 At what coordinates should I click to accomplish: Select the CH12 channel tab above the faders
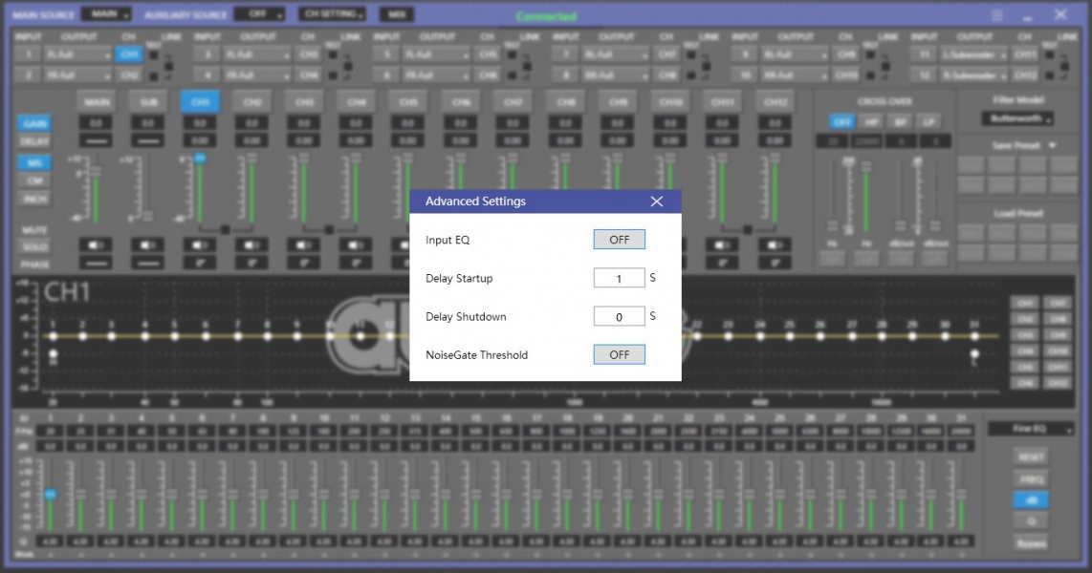(x=775, y=102)
